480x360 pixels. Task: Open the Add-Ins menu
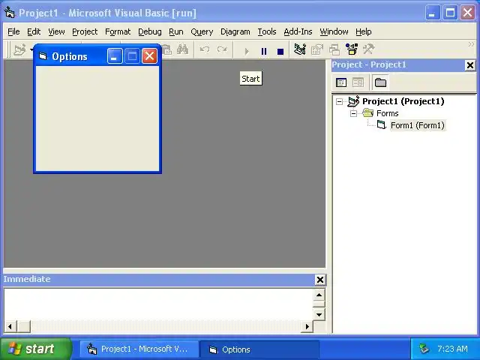[x=298, y=31]
